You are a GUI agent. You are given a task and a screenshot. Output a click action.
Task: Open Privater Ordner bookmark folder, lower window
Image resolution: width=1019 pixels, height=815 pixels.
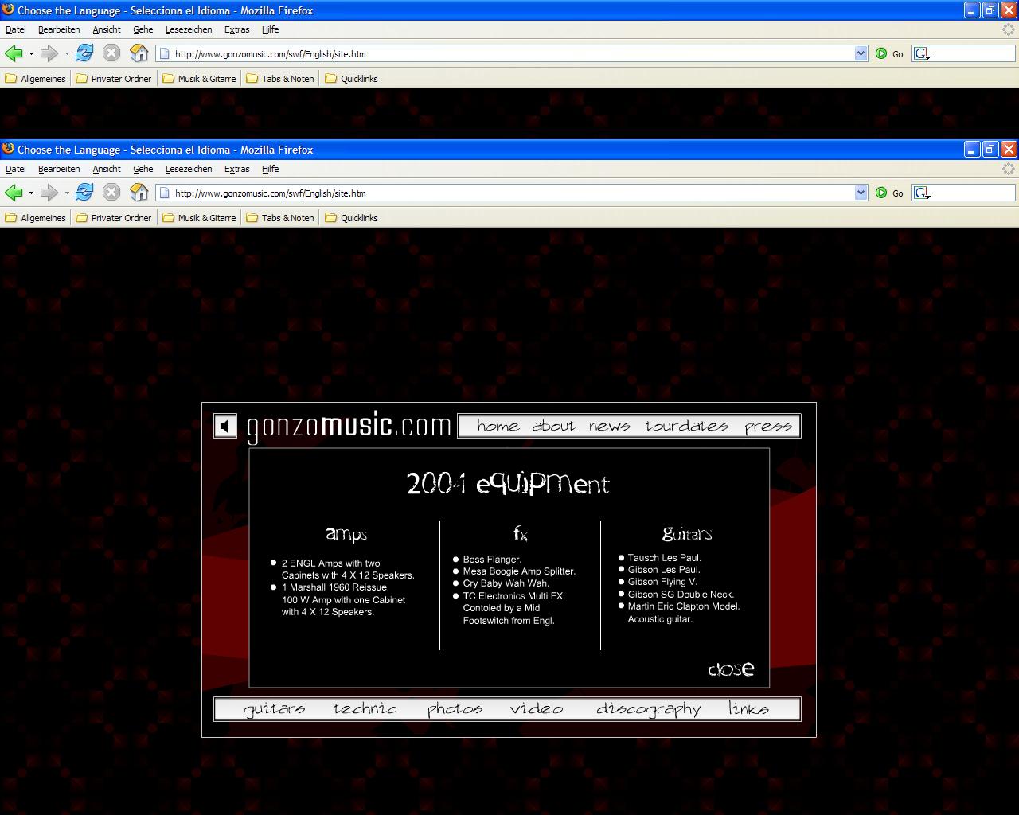coord(114,218)
